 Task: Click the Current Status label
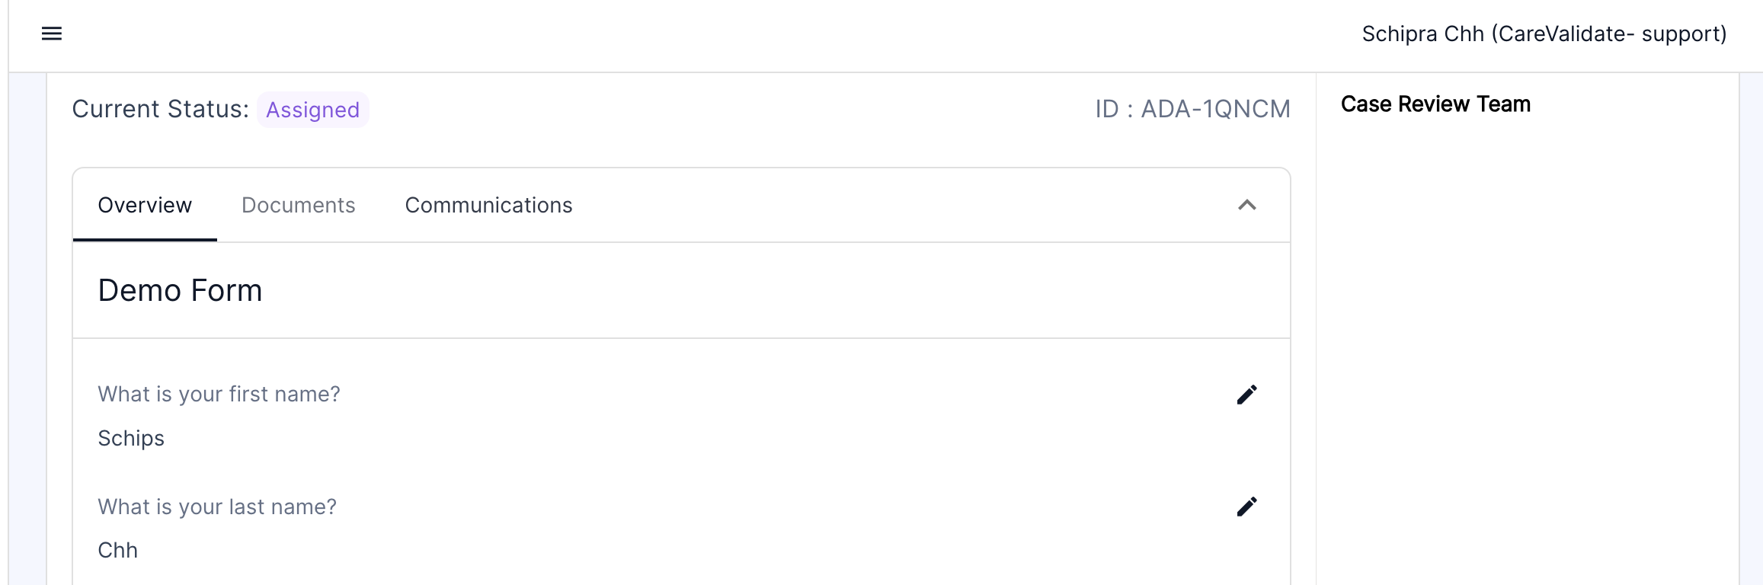[161, 109]
